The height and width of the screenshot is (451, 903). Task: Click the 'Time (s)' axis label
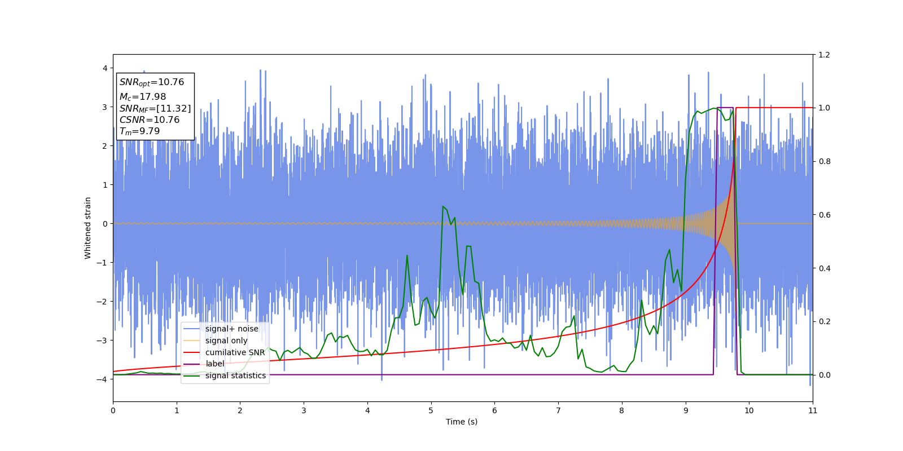point(462,422)
